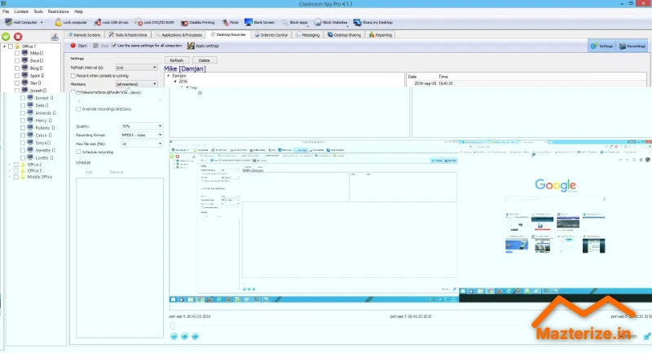Open the Recording format dropdown
This screenshot has width=652, height=353.
point(141,135)
